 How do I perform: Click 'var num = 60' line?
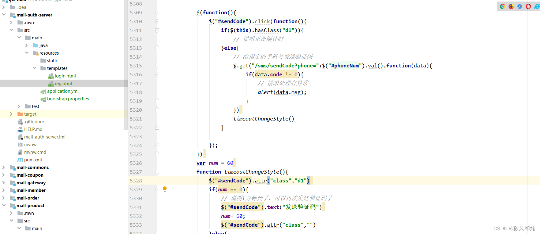tap(215, 163)
